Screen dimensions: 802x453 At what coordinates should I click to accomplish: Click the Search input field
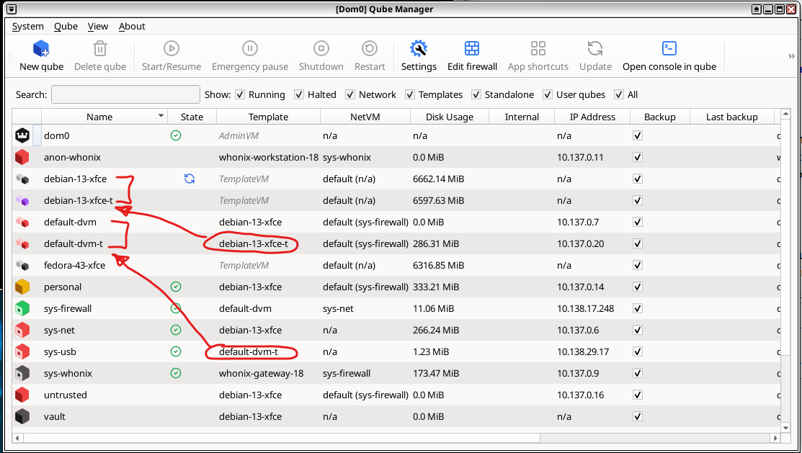(x=125, y=94)
